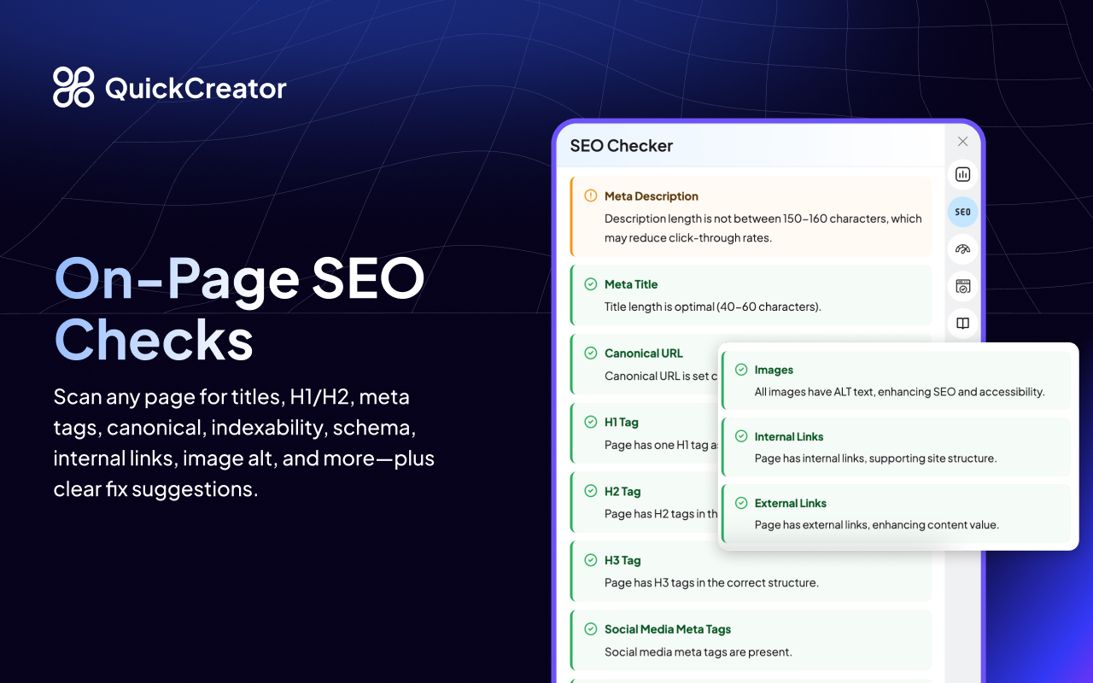
Task: Select the SEO checker sidebar icon
Action: coord(961,212)
